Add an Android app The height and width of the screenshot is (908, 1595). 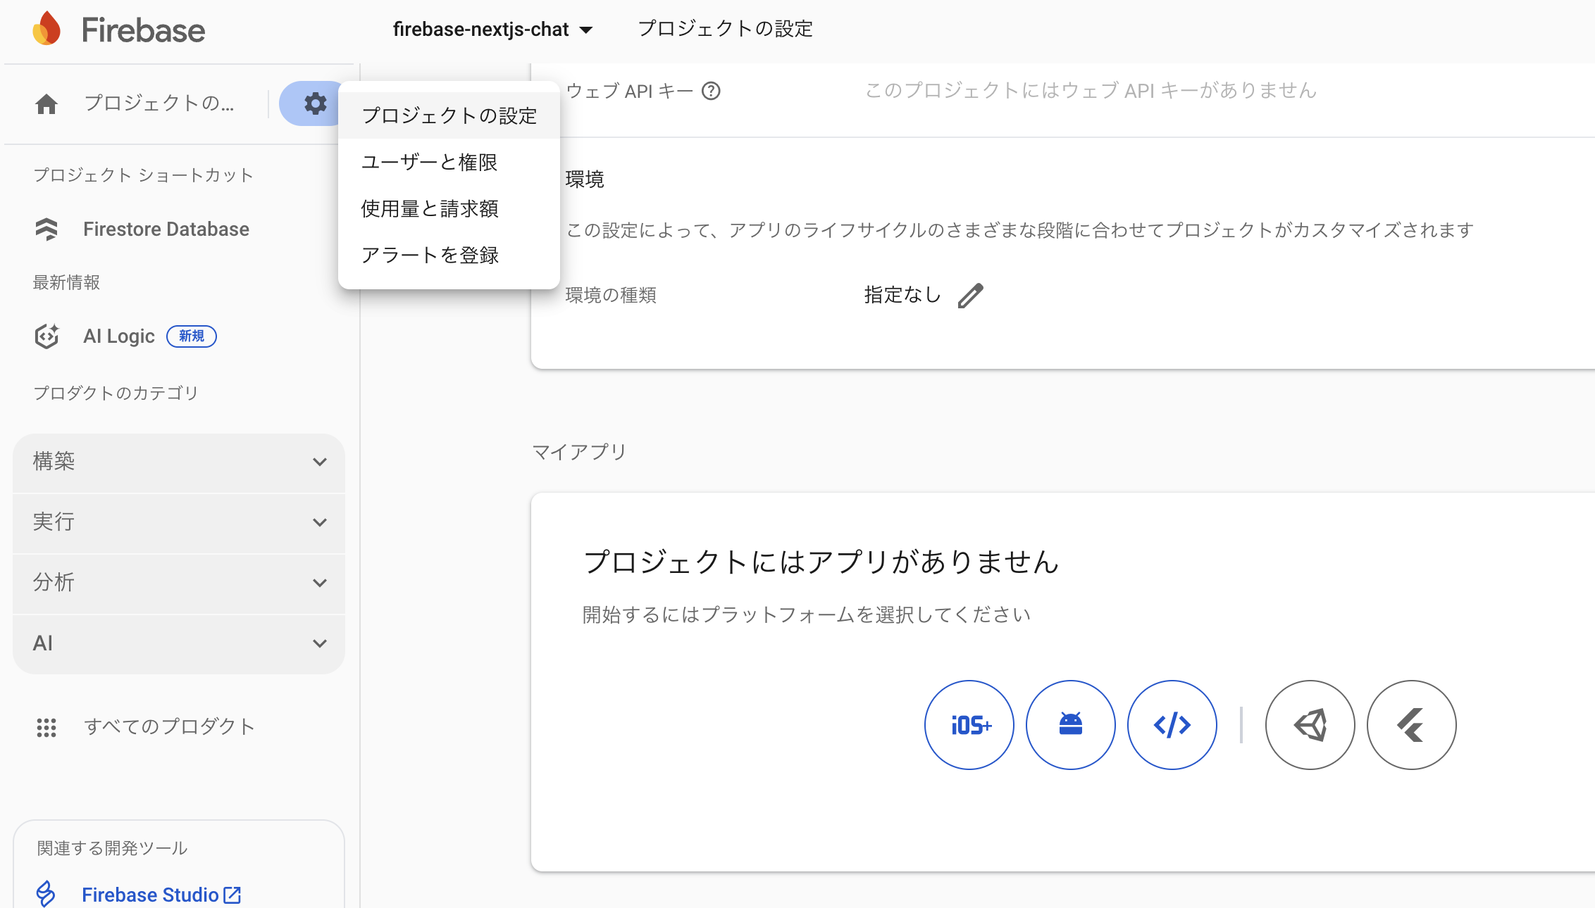pyautogui.click(x=1071, y=725)
